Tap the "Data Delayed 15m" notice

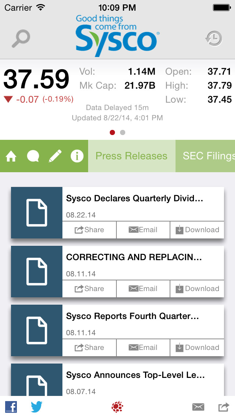click(117, 108)
